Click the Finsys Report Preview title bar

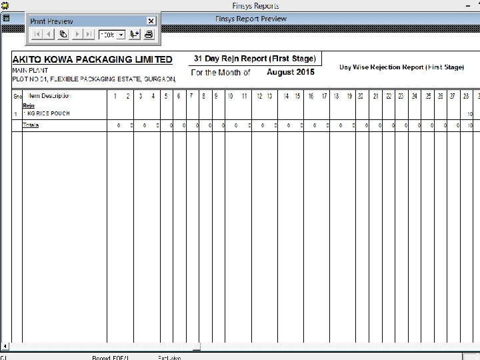pyautogui.click(x=251, y=19)
